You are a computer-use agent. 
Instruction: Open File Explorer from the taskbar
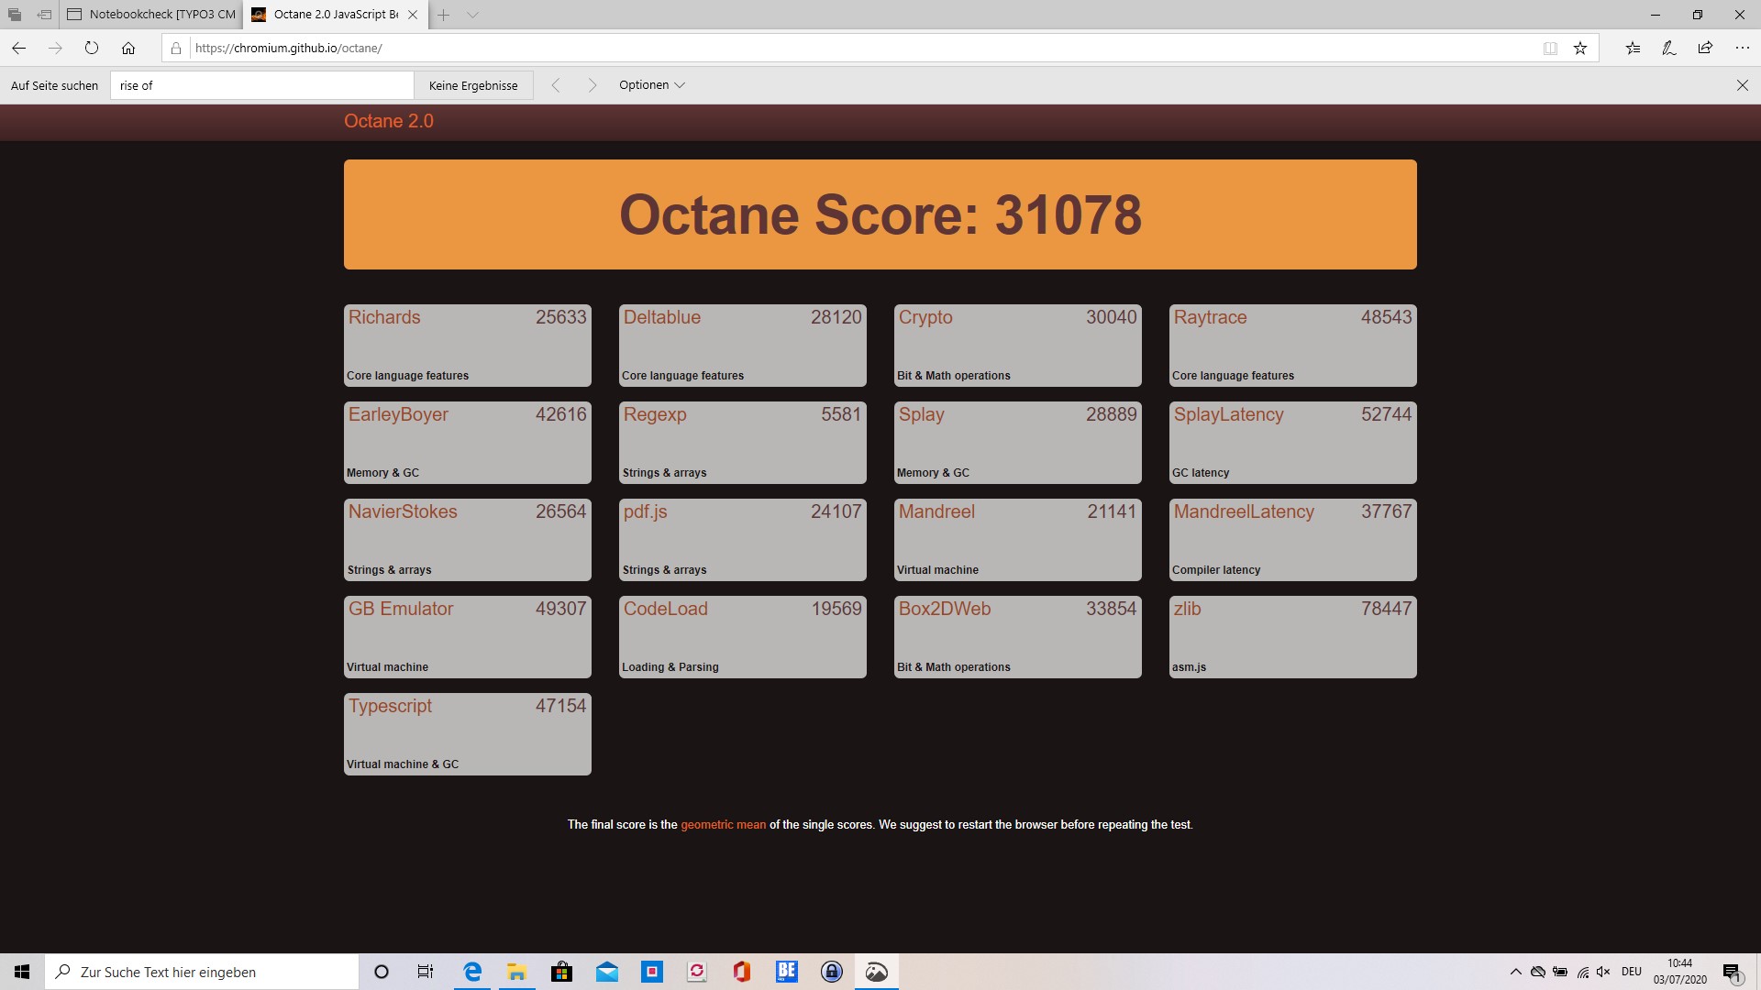coord(516,972)
